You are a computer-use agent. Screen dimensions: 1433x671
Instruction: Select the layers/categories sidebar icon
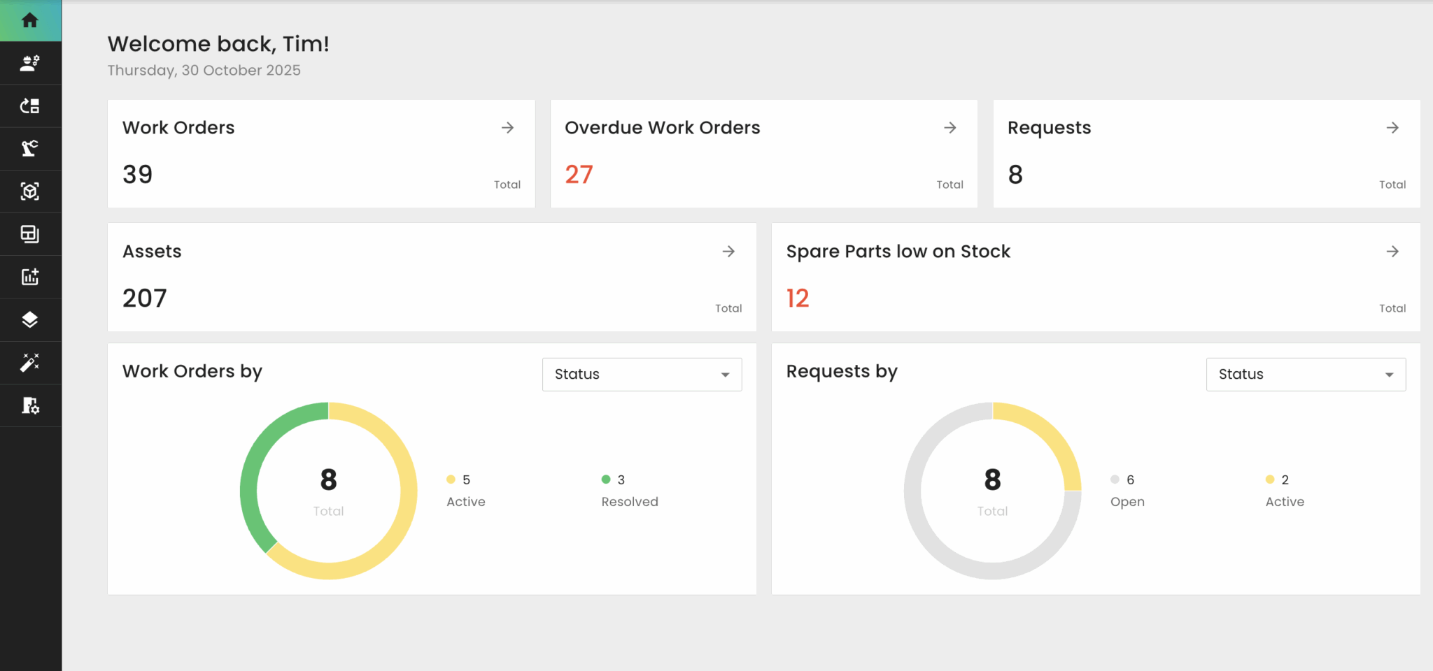[31, 319]
